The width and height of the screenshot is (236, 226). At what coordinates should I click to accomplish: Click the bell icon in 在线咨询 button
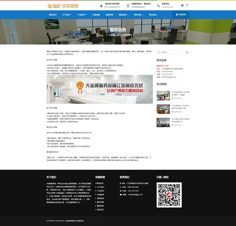click(x=177, y=15)
